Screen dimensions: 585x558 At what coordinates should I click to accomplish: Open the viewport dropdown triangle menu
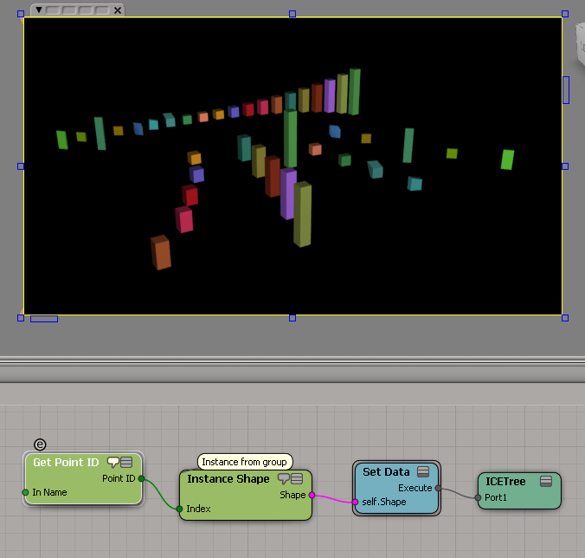tap(38, 10)
